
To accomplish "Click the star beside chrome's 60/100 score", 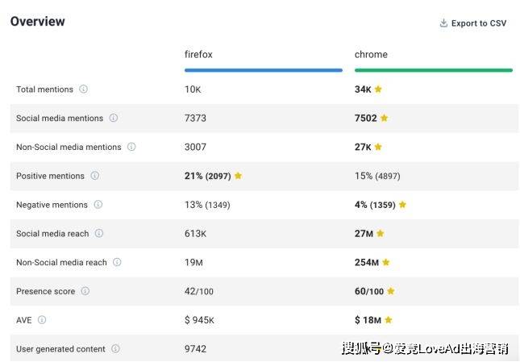I will point(391,291).
